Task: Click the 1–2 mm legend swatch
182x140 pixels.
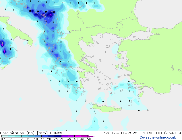Action: coord(18,136)
